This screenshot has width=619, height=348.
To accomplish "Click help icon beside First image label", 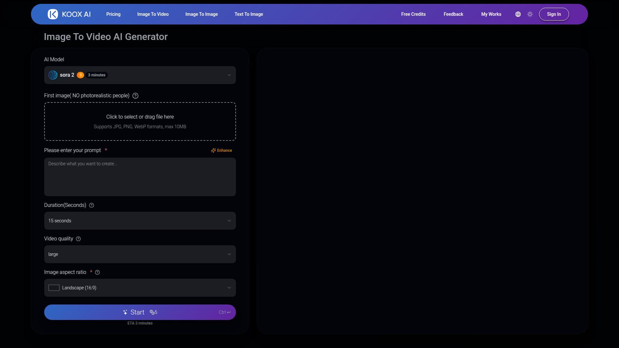I will 135,96.
